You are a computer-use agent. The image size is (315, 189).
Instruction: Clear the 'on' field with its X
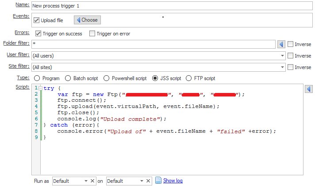pos(149,181)
